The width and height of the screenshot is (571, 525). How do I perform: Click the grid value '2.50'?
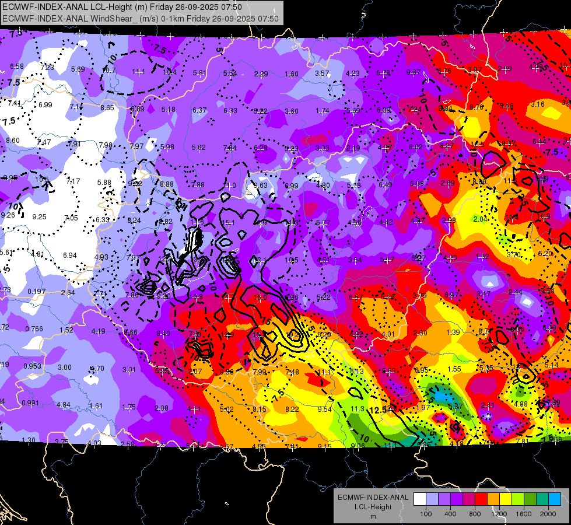tap(421, 333)
